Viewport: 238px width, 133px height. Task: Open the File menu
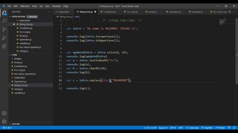point(9,6)
